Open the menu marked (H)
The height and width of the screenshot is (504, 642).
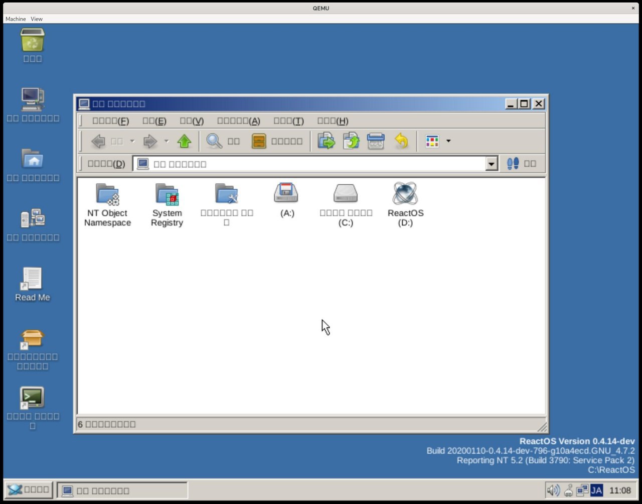pyautogui.click(x=333, y=121)
